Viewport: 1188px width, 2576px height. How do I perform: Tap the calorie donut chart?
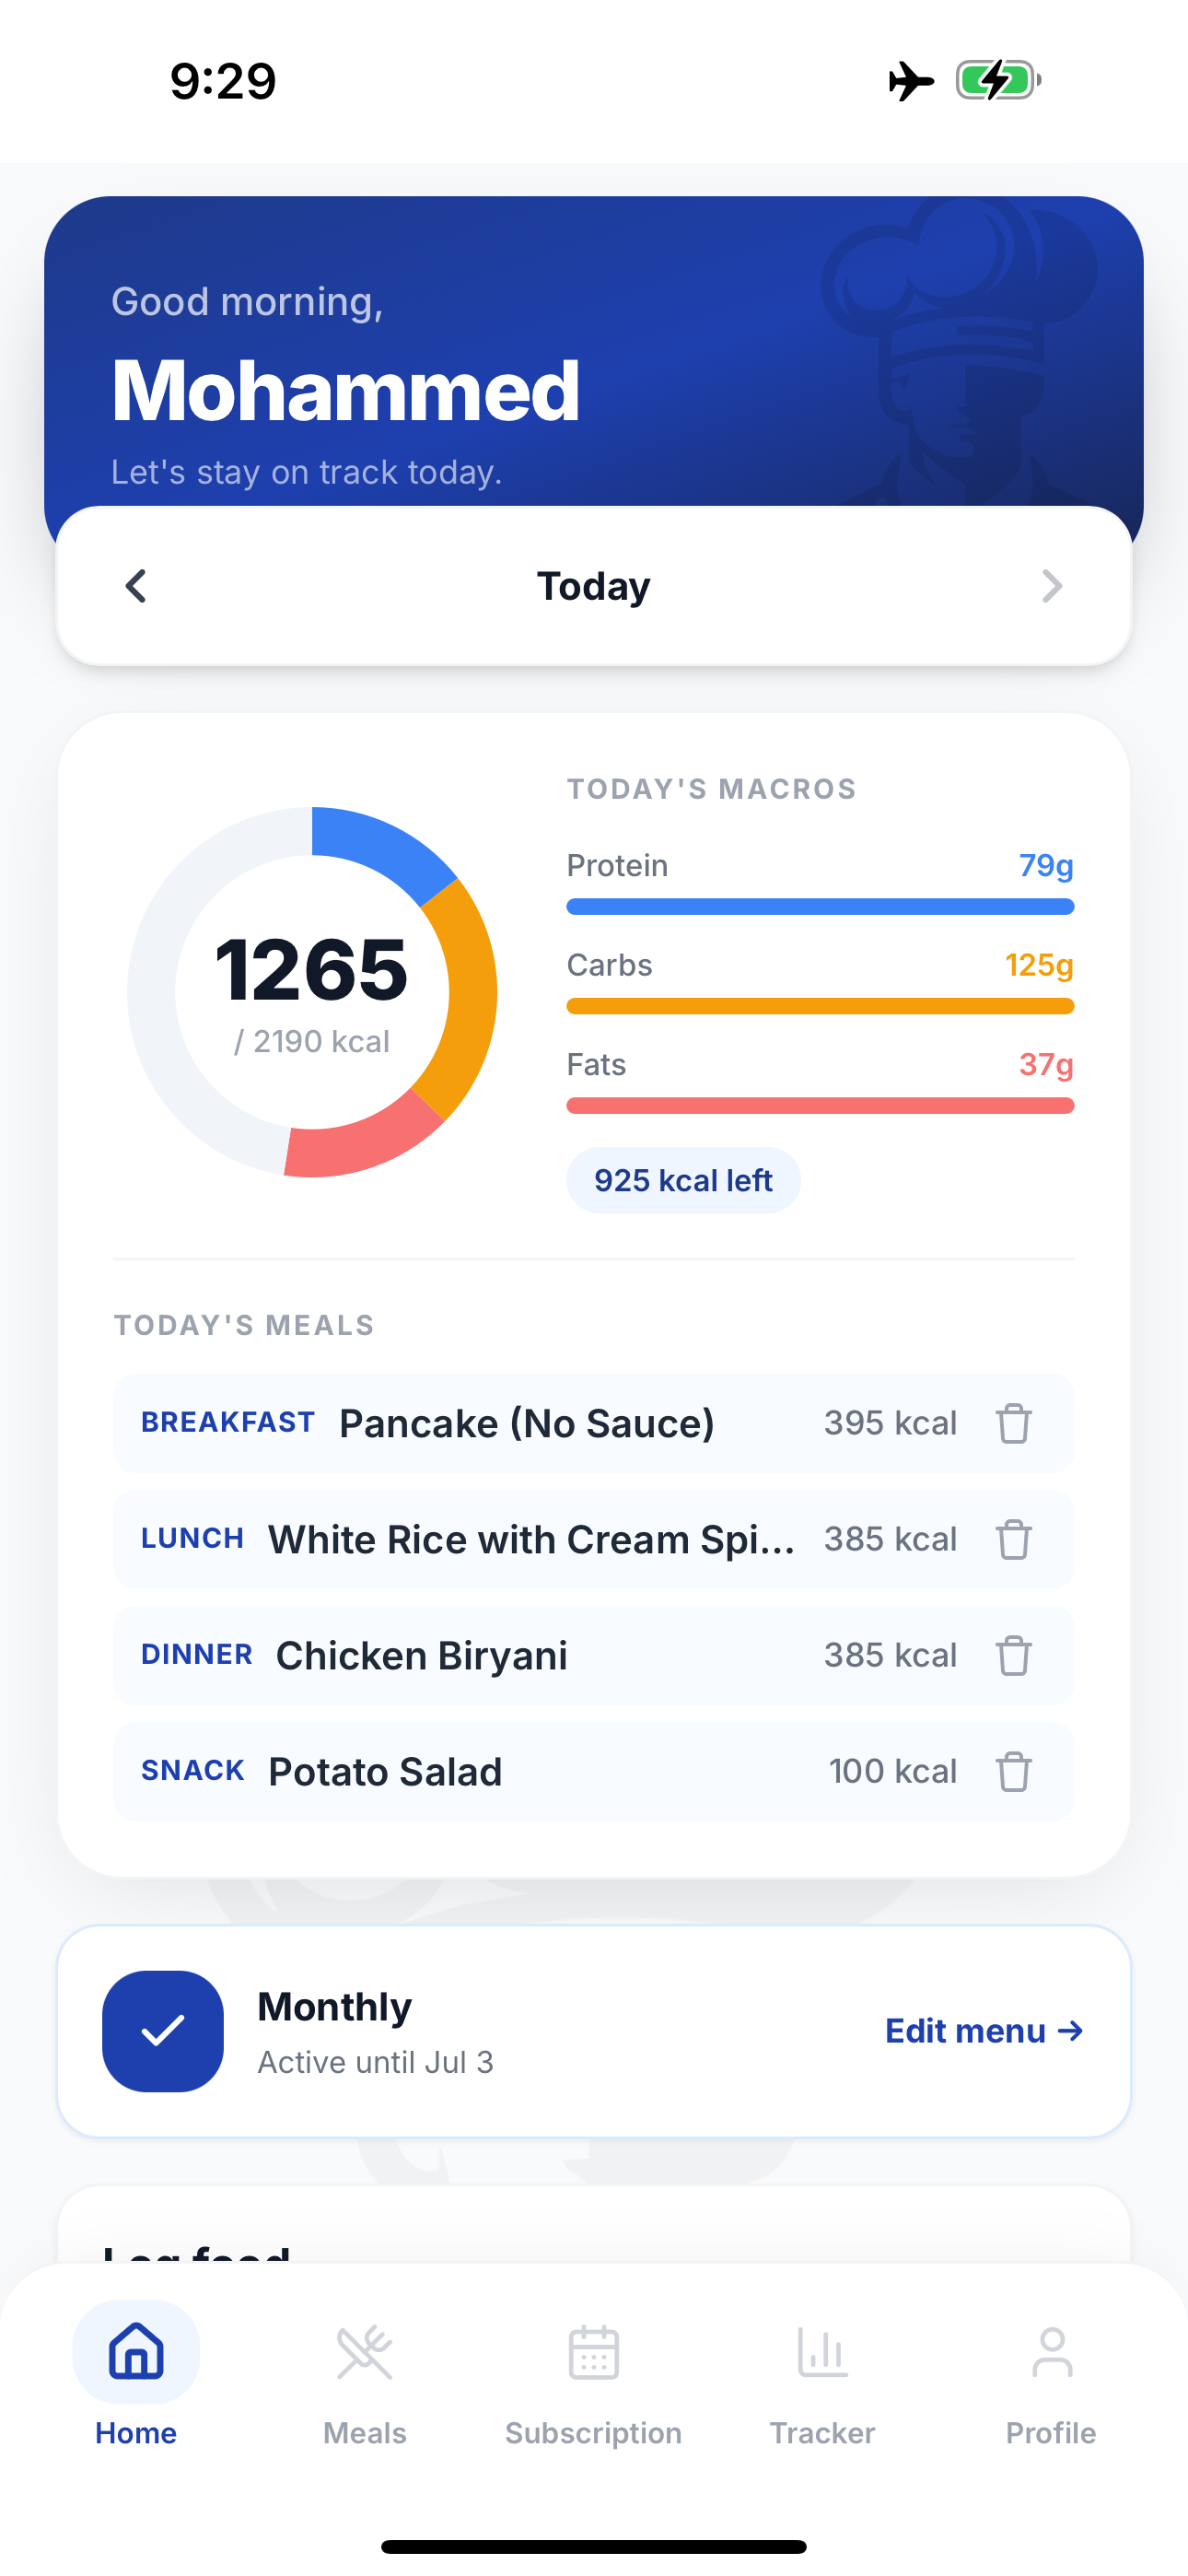[x=312, y=992]
